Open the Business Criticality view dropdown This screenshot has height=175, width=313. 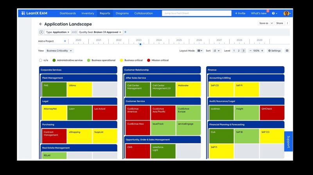click(59, 51)
